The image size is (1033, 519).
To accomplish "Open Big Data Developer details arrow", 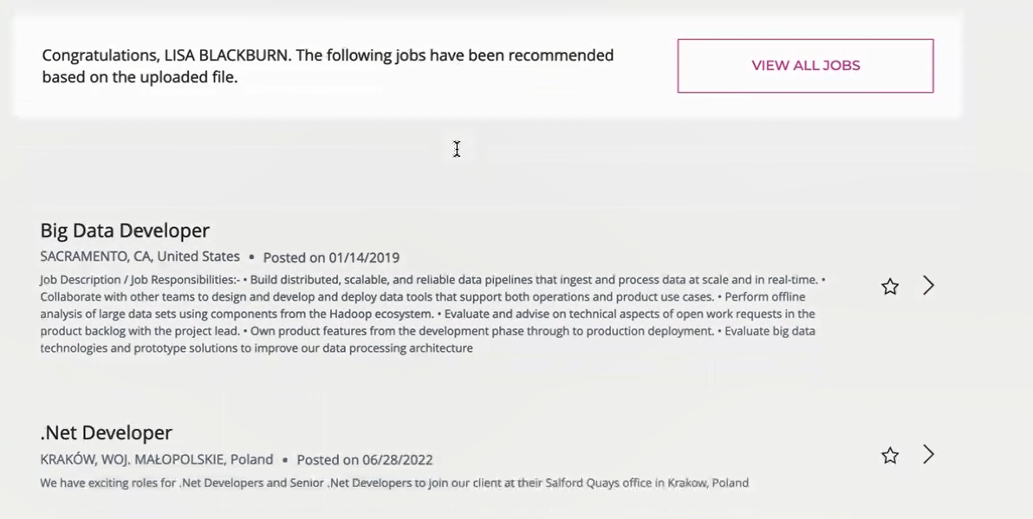I will [928, 286].
